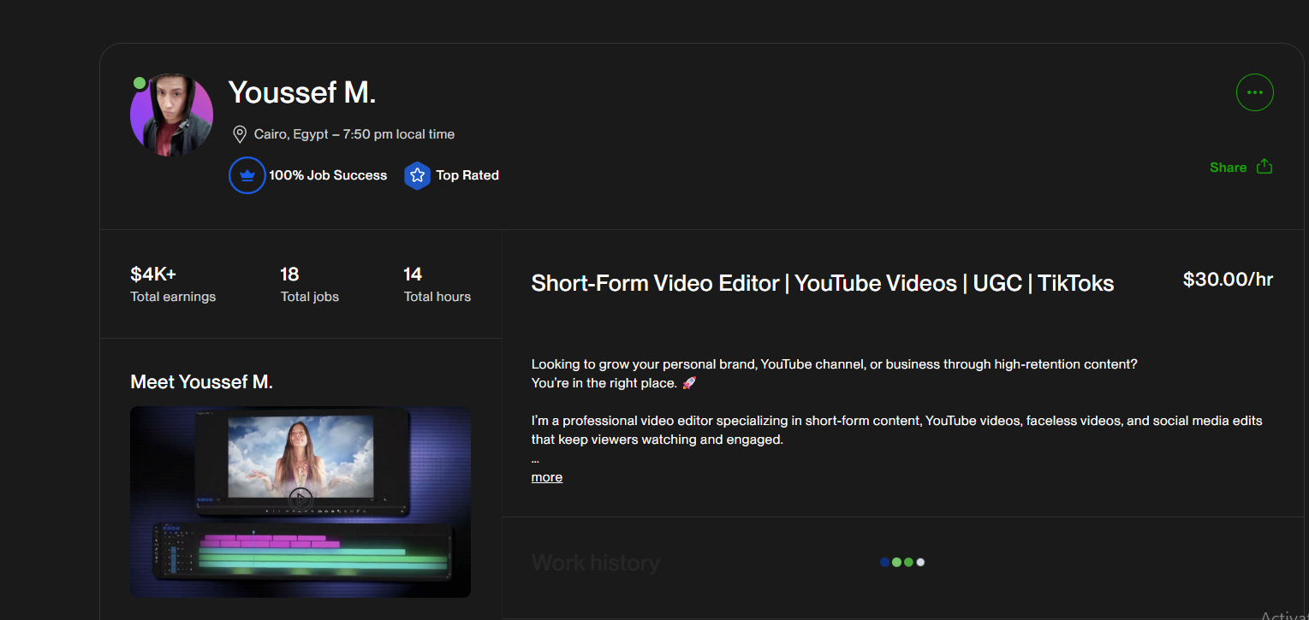Click the Top Rated label text
This screenshot has width=1309, height=620.
pos(467,175)
